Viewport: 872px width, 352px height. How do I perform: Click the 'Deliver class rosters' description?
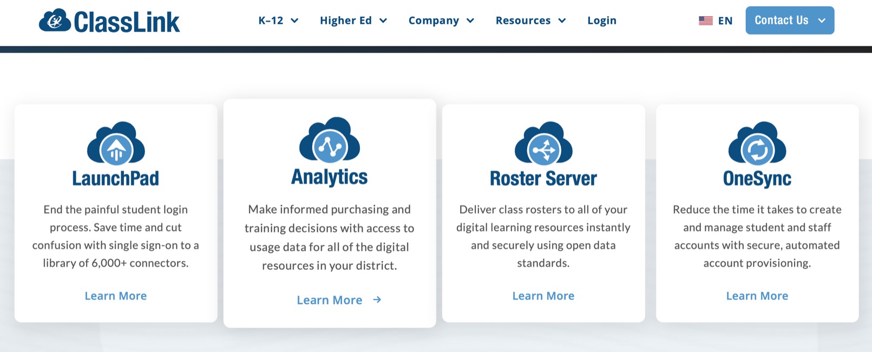click(x=543, y=236)
